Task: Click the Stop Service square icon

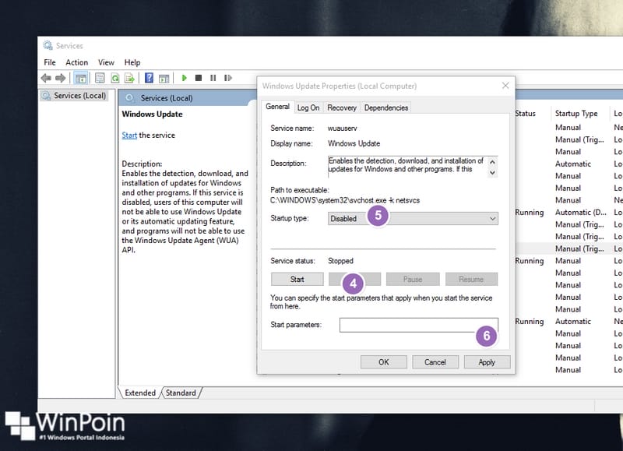Action: point(199,78)
